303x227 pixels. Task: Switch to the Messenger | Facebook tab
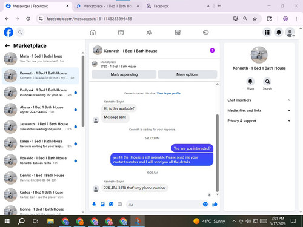pyautogui.click(x=37, y=6)
